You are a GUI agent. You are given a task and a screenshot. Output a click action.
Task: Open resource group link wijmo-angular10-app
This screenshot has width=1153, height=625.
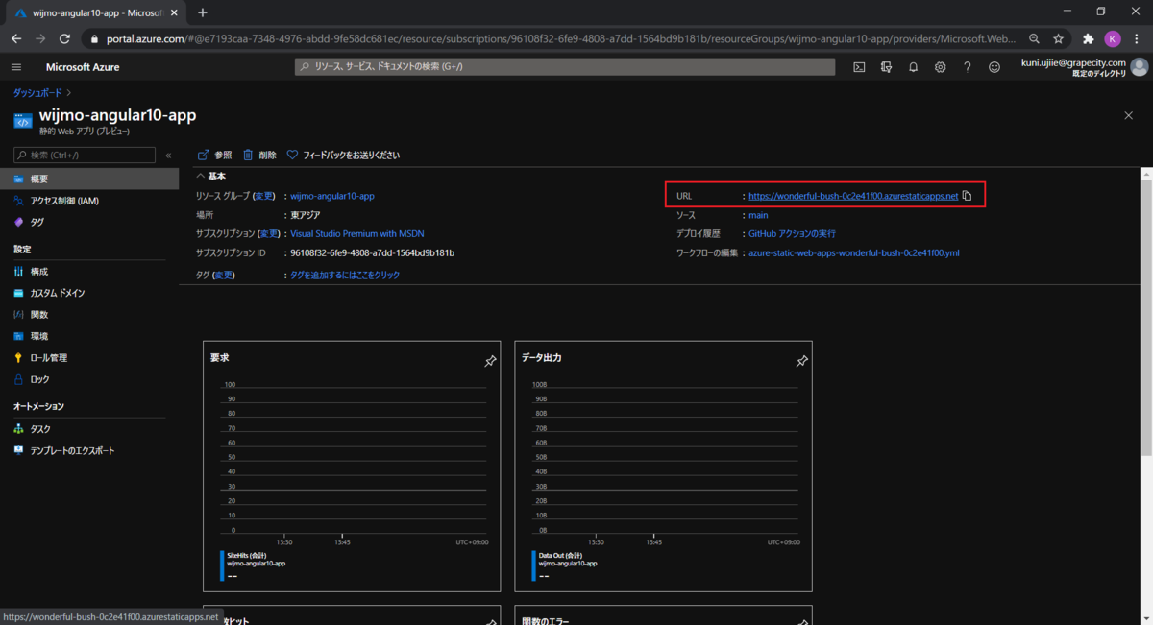click(x=332, y=196)
